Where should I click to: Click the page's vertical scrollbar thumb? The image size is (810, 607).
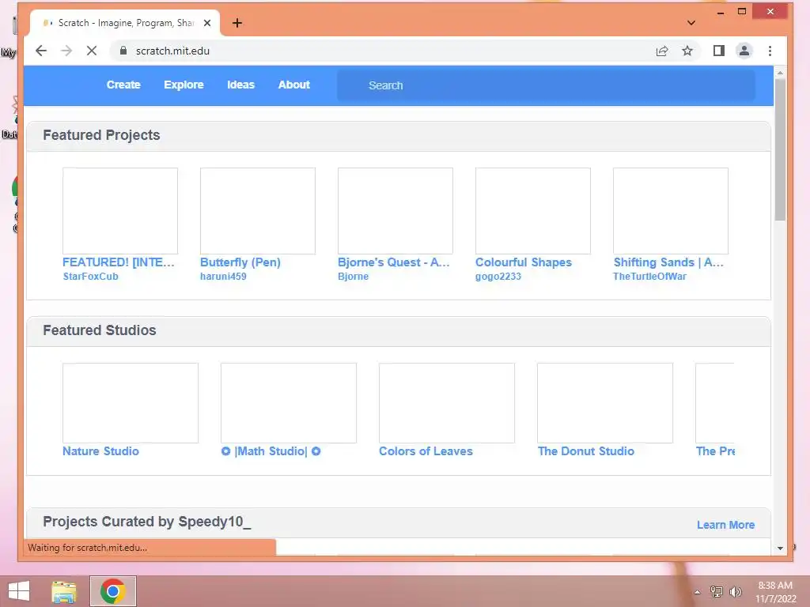pos(780,149)
